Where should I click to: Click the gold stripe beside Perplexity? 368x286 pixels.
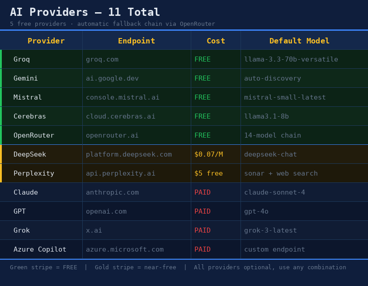1,173
